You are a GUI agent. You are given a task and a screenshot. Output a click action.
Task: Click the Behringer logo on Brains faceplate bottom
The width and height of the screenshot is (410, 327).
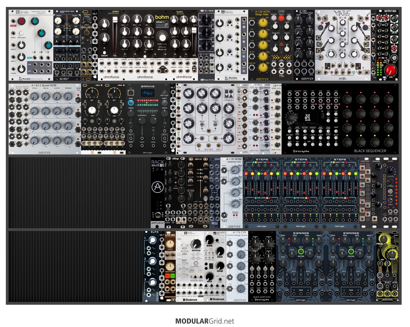tap(148, 153)
